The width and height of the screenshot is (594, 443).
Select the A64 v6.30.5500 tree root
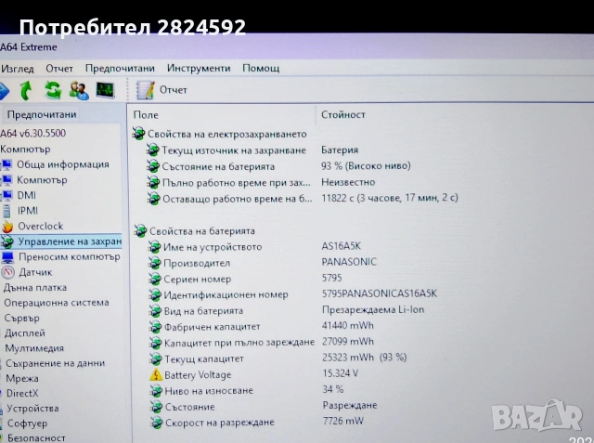click(33, 133)
